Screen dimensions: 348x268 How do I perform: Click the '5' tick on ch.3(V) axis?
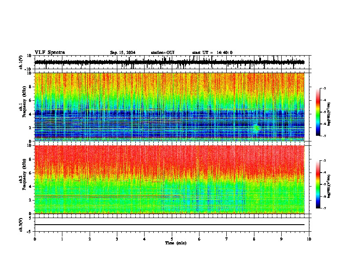click(30, 218)
